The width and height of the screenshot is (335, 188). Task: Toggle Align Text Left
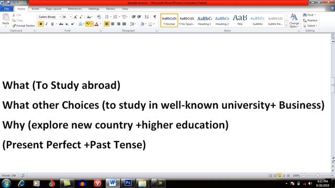pos(107,24)
